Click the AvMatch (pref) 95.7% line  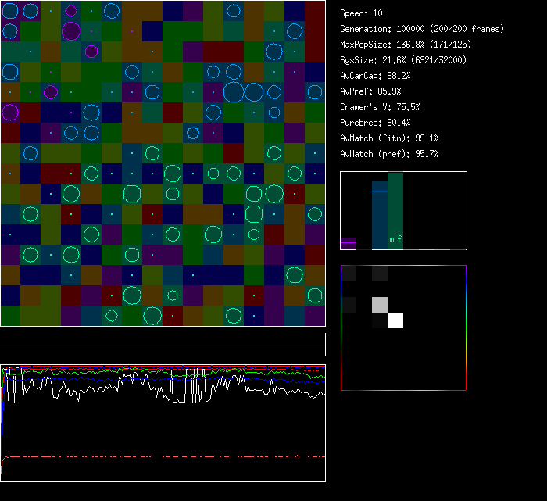click(x=389, y=154)
